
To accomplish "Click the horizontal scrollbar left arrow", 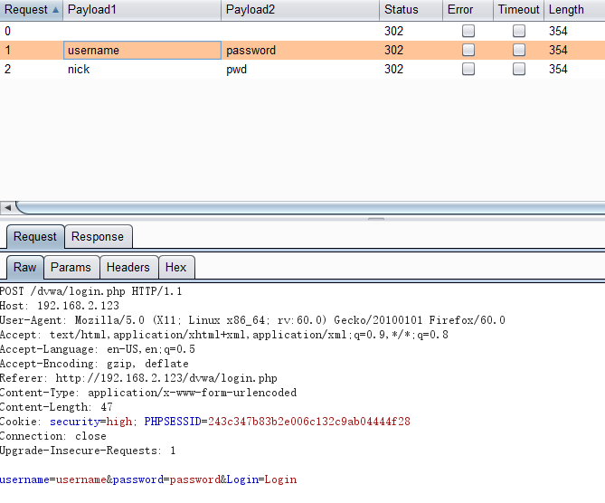I will tap(7, 208).
